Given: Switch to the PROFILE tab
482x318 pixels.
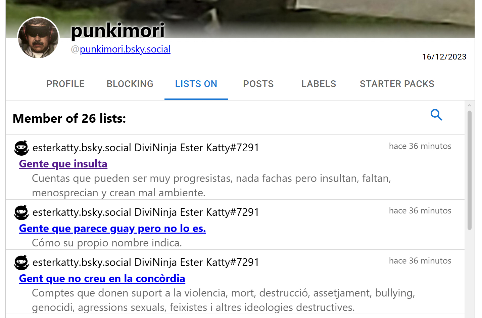Looking at the screenshot, I should click(65, 84).
